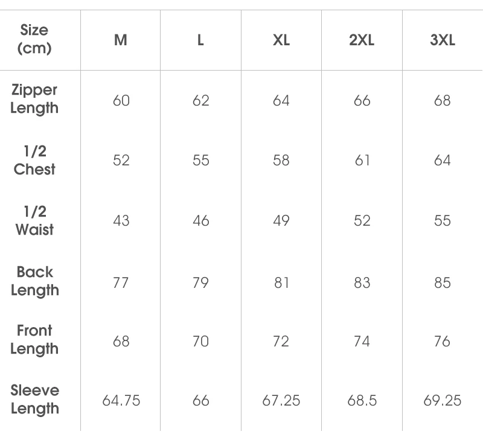Click the 68.5 value under 2XL
This screenshot has width=483, height=443.
362,401
